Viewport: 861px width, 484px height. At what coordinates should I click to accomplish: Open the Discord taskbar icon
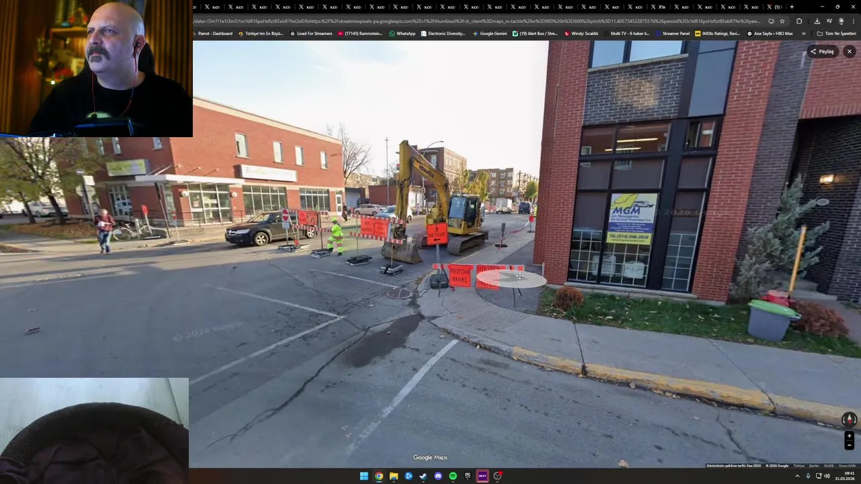point(438,476)
